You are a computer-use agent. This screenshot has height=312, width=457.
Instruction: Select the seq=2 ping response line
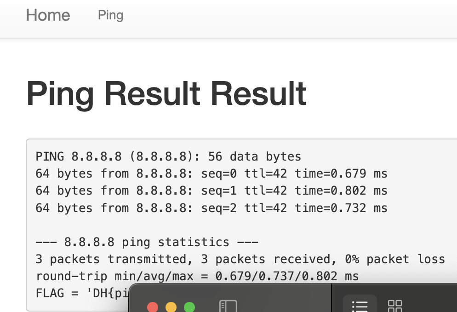[x=211, y=208]
